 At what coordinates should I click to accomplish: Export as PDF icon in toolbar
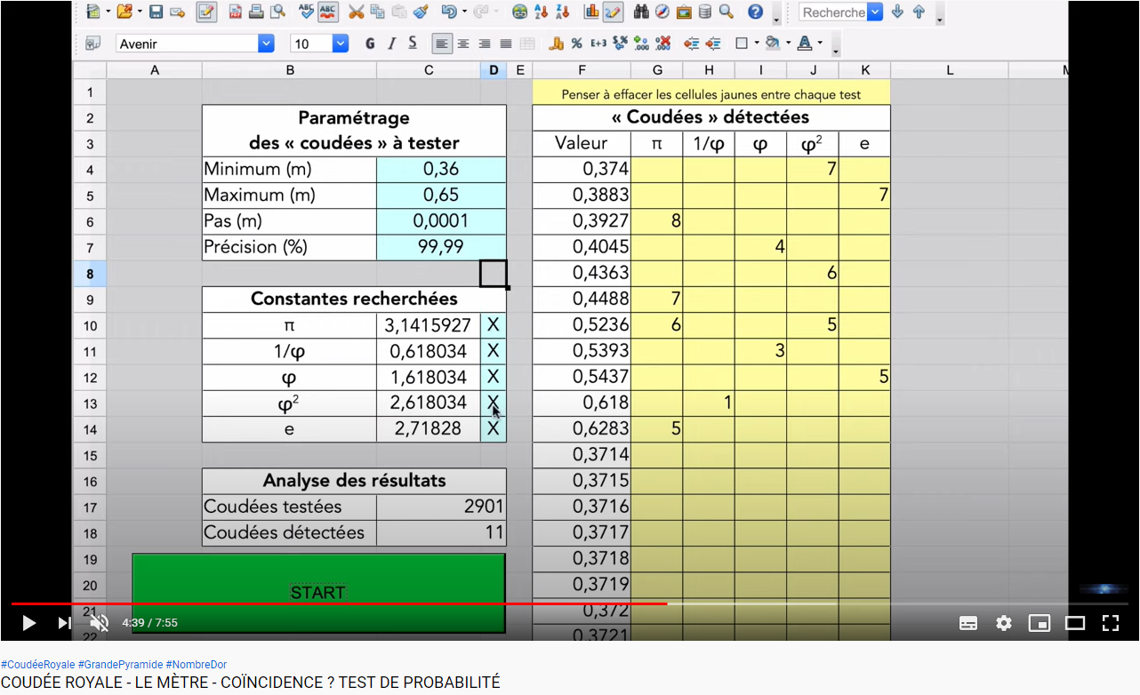click(236, 12)
